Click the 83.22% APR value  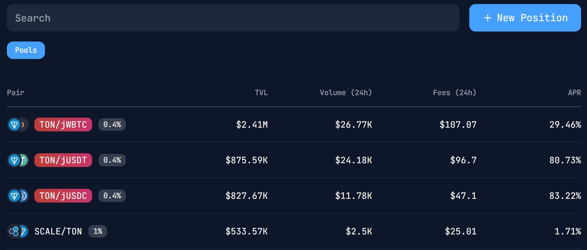(565, 196)
